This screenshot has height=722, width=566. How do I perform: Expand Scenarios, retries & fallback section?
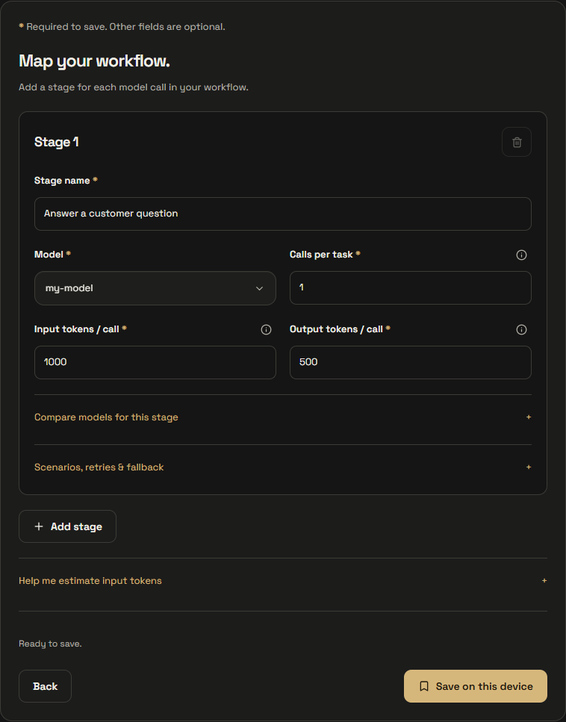(x=283, y=467)
